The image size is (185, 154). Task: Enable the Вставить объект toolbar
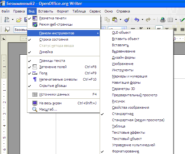tap(137, 39)
